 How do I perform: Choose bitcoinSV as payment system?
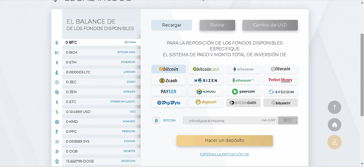(x=280, y=103)
